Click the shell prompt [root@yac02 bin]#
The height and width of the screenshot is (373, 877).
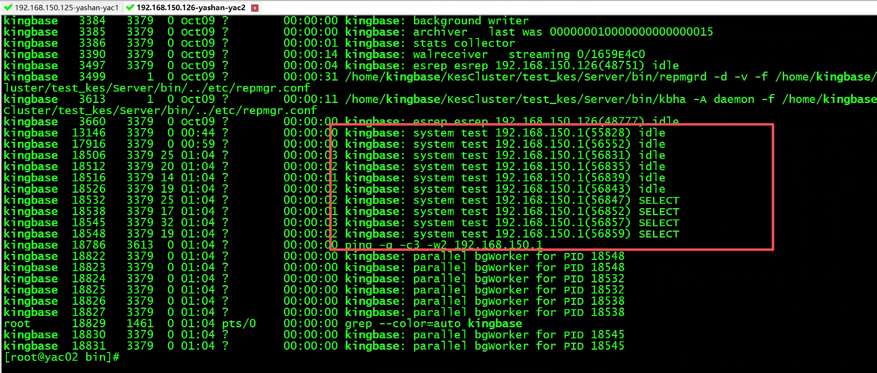61,357
